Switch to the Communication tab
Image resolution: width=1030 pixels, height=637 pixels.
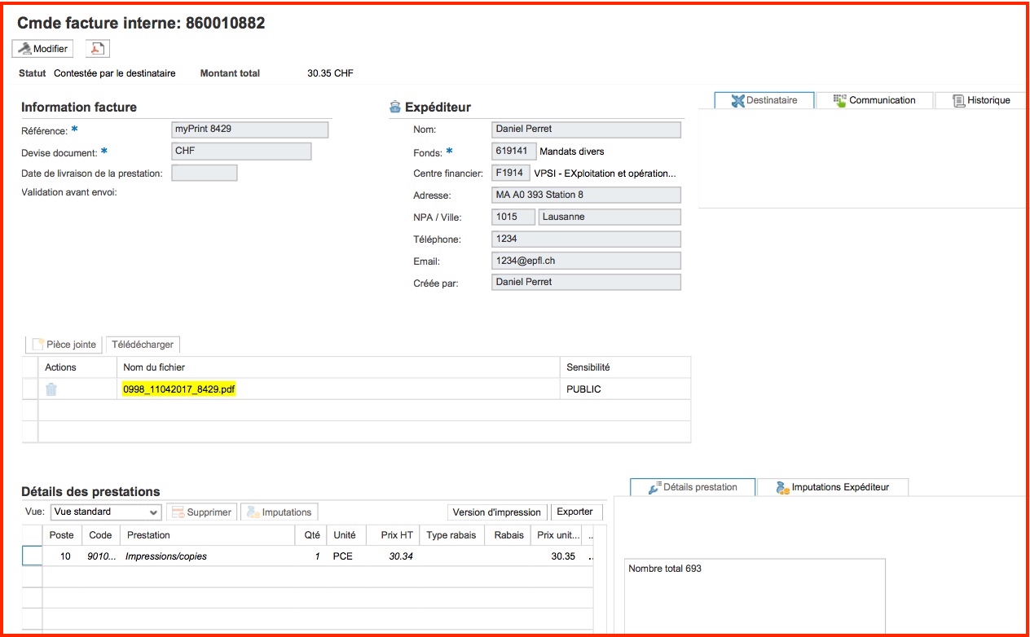tap(874, 100)
